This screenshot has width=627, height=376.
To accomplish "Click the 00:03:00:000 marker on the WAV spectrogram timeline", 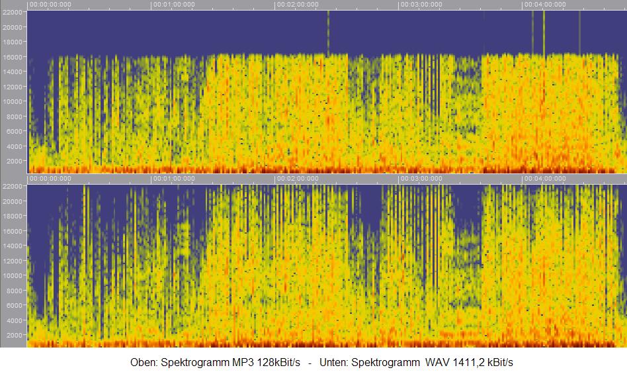I will [x=421, y=179].
